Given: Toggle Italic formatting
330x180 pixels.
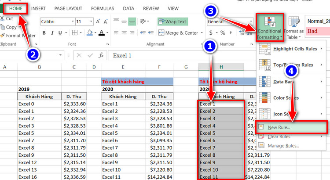Looking at the screenshot, I should (52, 33).
